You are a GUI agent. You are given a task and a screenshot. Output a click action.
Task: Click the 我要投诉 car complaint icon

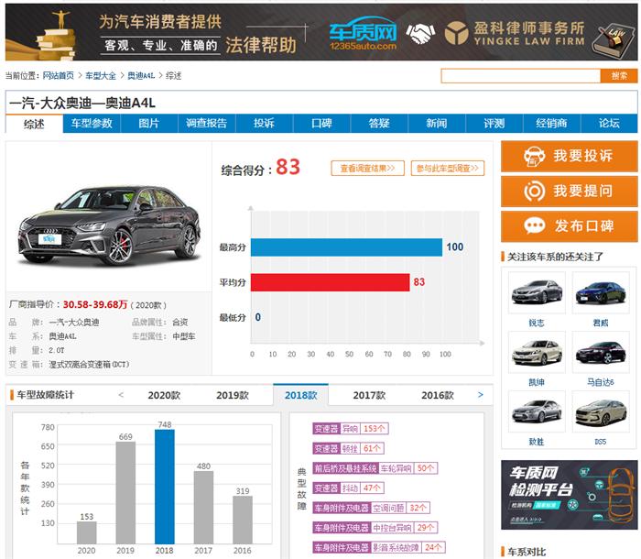pos(534,156)
